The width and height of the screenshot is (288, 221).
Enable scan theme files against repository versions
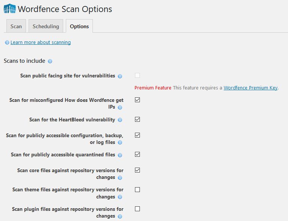(x=137, y=189)
